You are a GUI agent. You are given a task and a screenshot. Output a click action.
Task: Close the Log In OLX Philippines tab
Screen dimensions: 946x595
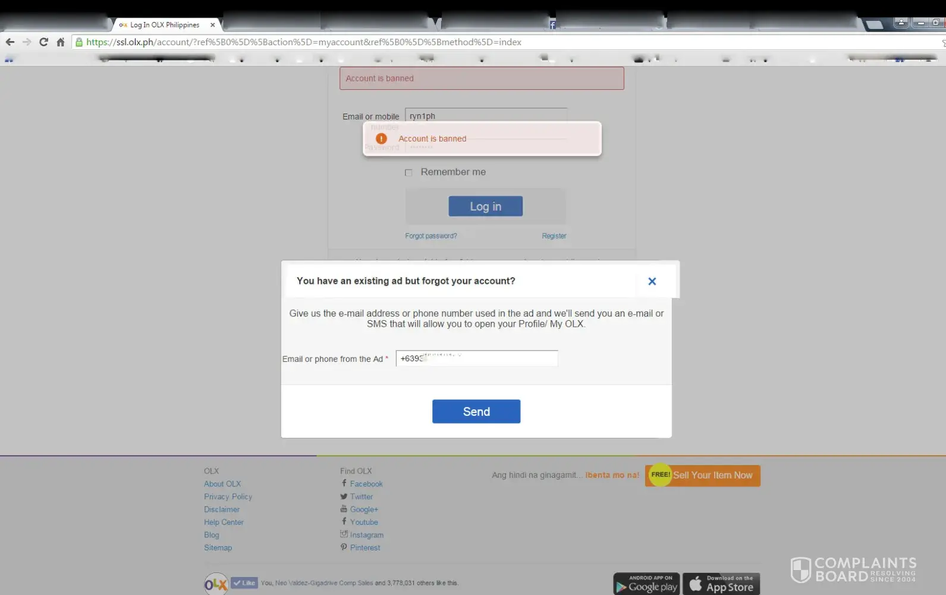point(212,25)
